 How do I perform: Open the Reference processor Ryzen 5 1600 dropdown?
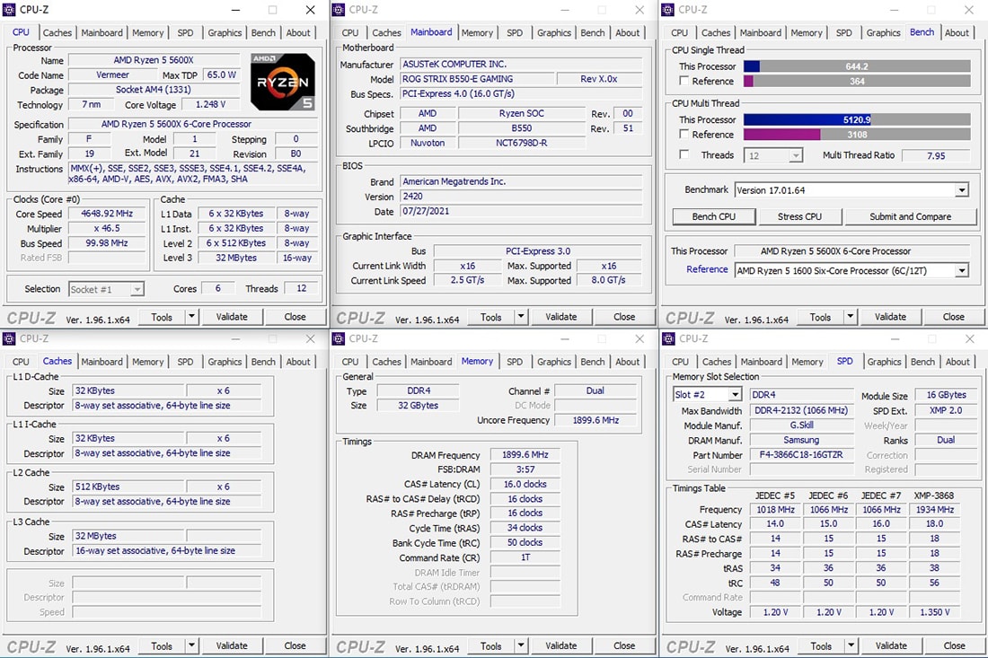962,271
